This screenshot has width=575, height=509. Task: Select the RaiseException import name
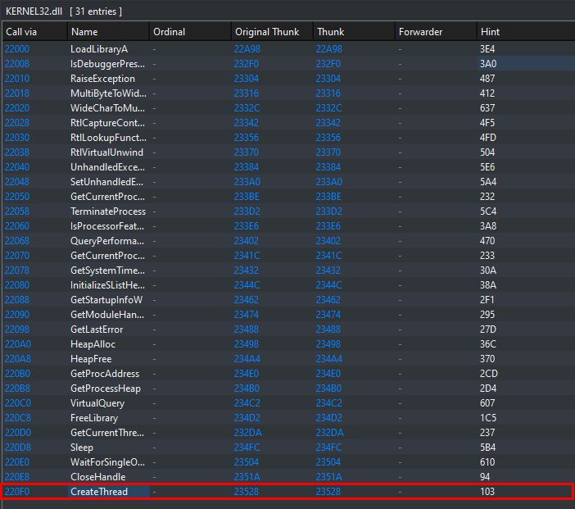point(102,79)
